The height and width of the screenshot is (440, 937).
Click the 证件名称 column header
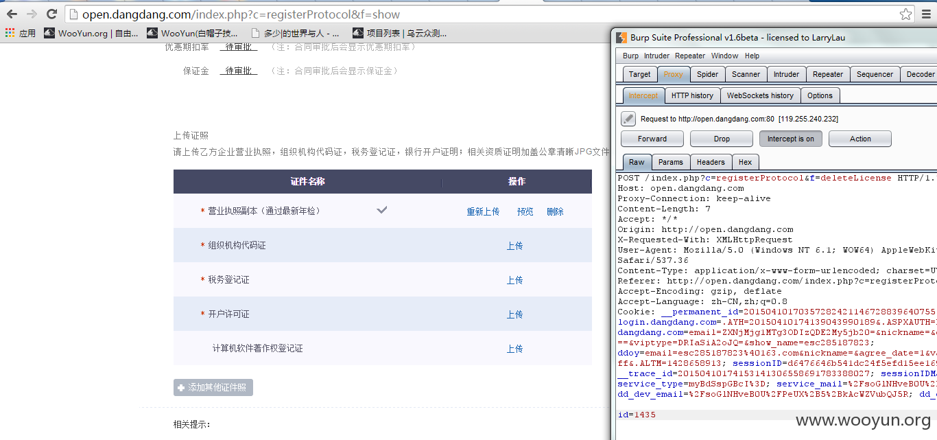pos(307,182)
